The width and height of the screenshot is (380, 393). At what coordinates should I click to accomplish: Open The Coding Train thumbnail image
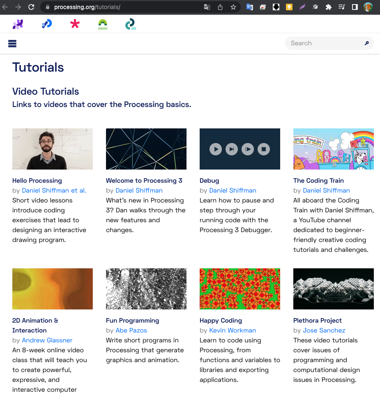(x=334, y=149)
